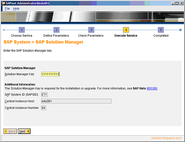
Task: Click 'SAP System > SAP Solution Manager' heading
Action: (43, 42)
